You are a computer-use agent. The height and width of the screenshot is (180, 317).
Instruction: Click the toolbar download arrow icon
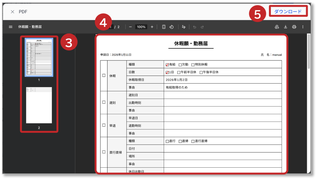click(x=286, y=27)
